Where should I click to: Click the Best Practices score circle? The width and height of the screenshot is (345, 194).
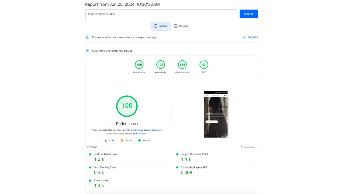click(x=182, y=65)
